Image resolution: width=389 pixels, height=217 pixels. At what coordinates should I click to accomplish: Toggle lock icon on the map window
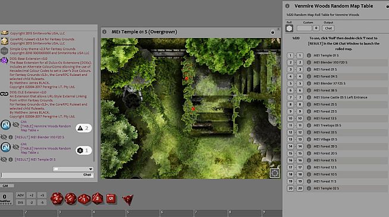pos(272,32)
